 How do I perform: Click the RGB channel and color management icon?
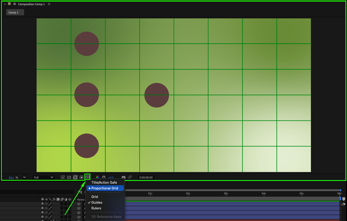[x=97, y=177]
